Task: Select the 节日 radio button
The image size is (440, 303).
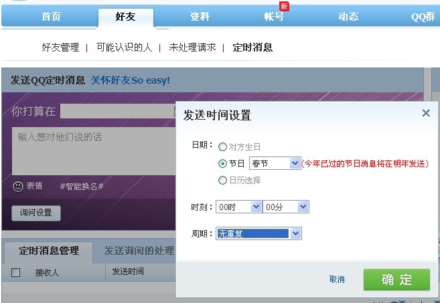Action: (x=222, y=163)
